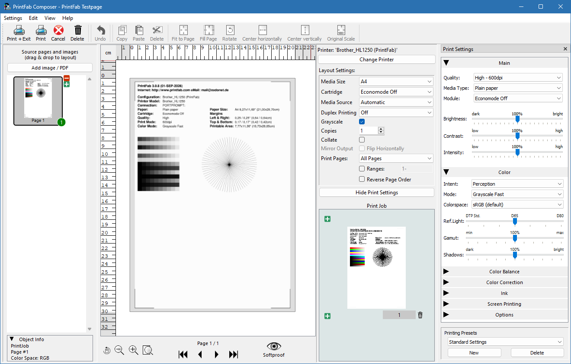Jump to the last page with skip-forward arrow

coord(234,355)
